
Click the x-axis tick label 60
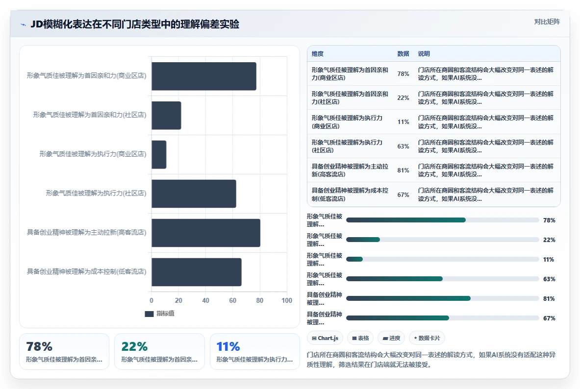coord(233,301)
